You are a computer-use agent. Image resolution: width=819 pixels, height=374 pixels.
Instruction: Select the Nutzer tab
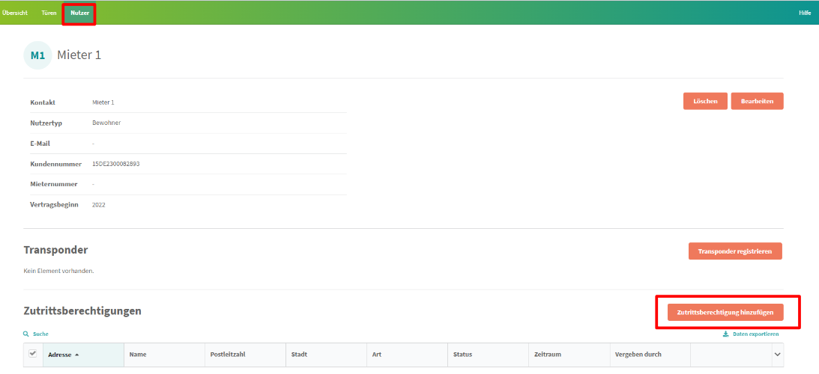79,13
